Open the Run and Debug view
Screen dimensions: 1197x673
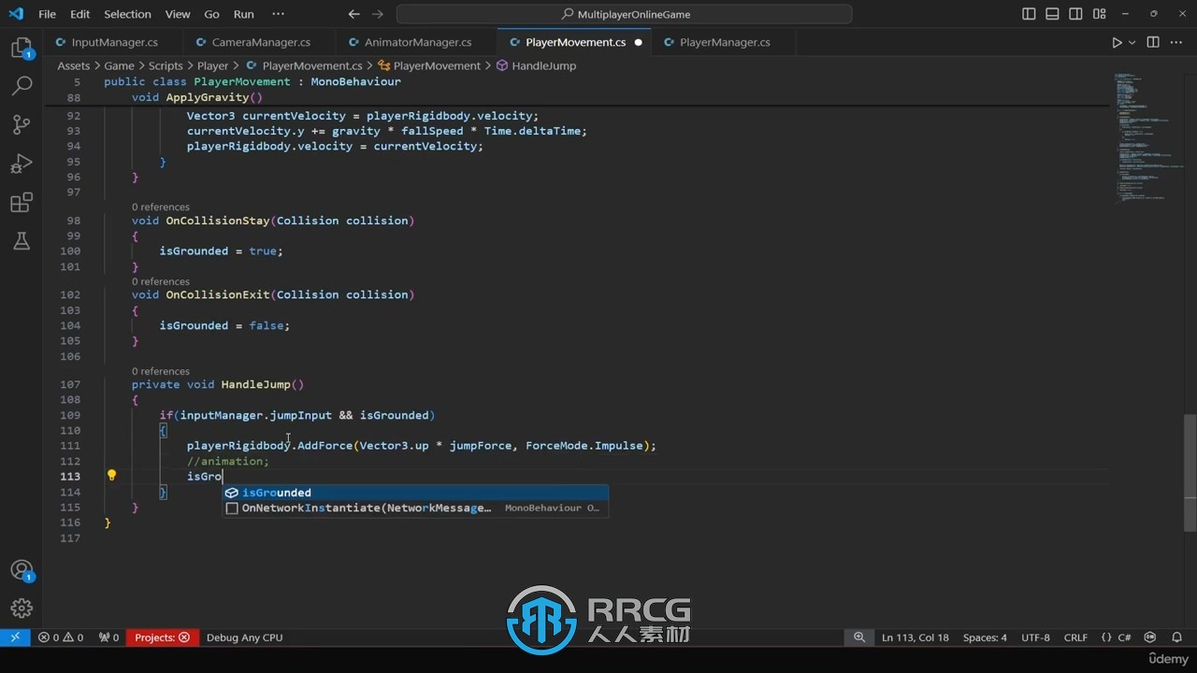point(21,164)
